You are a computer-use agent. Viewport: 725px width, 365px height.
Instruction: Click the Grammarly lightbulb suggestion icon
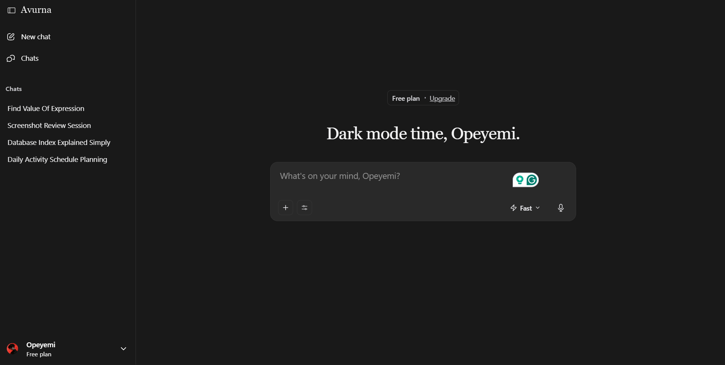tap(520, 180)
